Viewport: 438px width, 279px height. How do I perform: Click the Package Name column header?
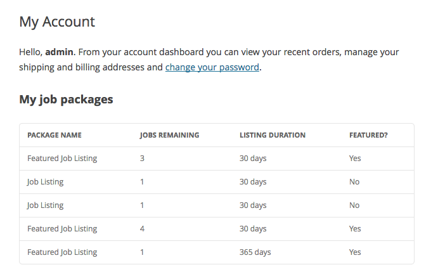coord(55,135)
